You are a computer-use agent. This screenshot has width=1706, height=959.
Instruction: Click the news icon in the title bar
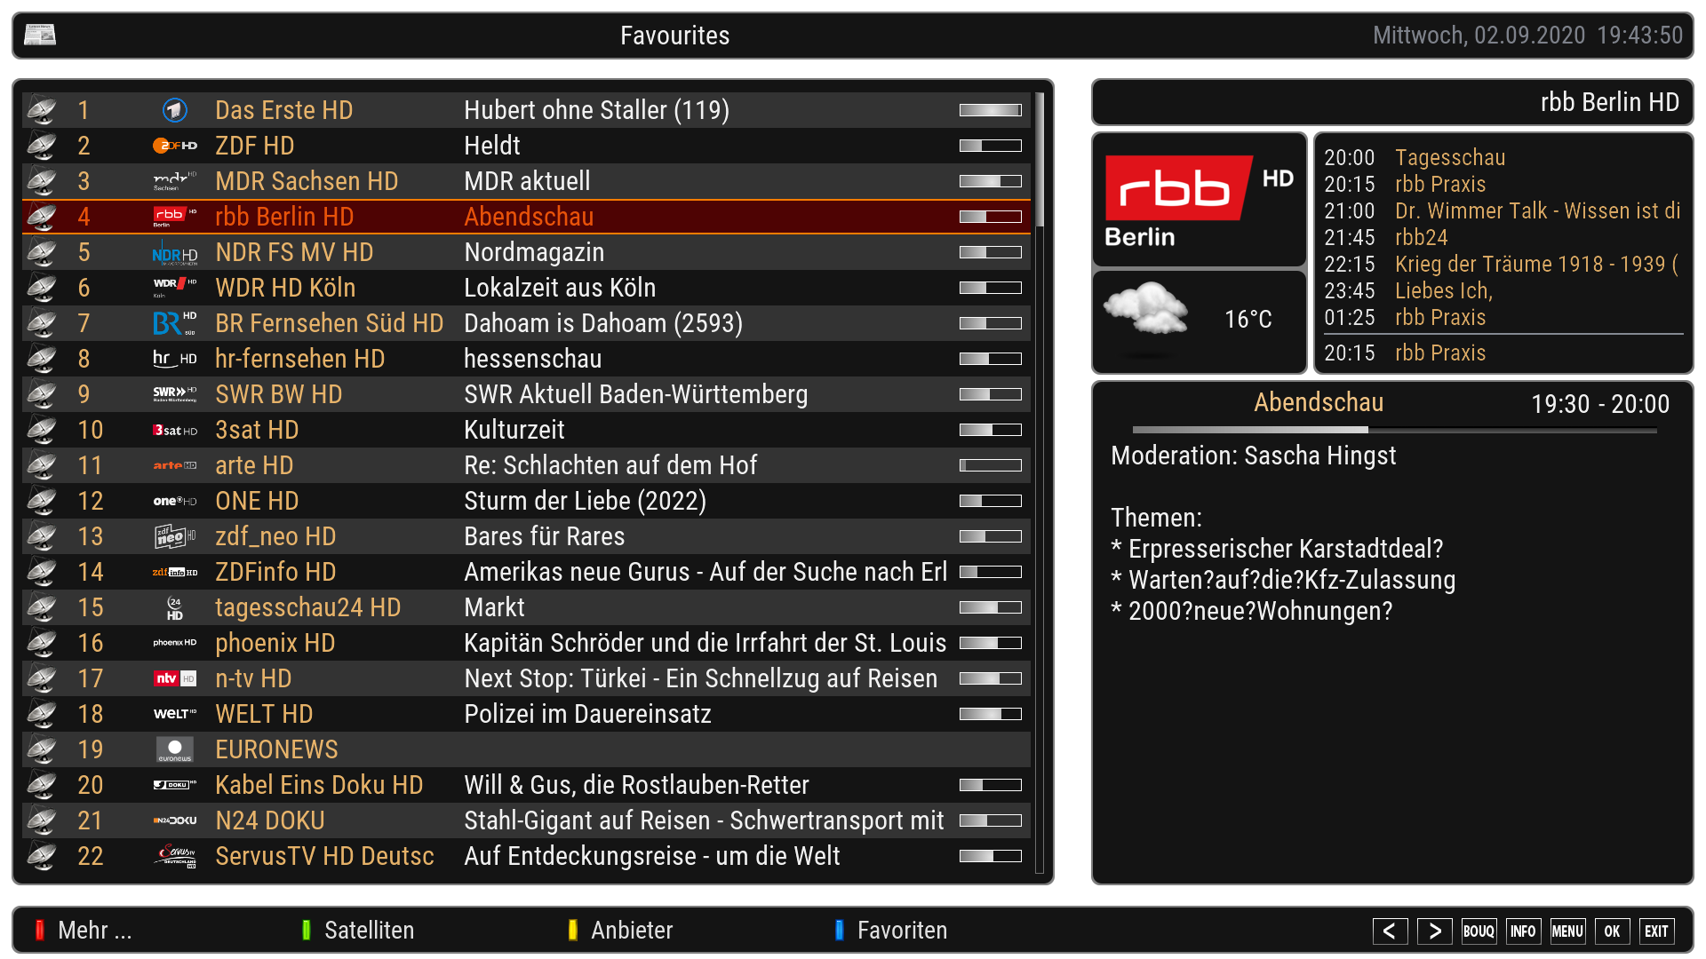(x=40, y=35)
